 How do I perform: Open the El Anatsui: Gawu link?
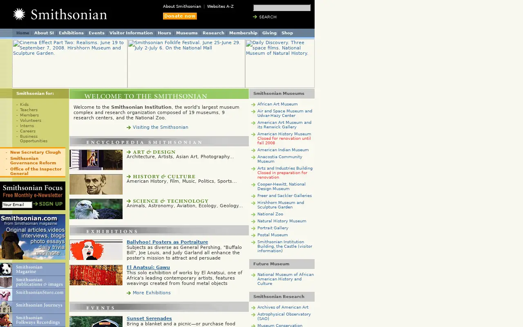[x=148, y=268]
